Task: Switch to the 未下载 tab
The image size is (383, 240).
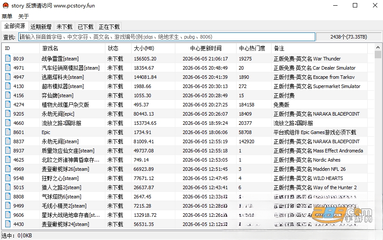Action: tap(64, 27)
